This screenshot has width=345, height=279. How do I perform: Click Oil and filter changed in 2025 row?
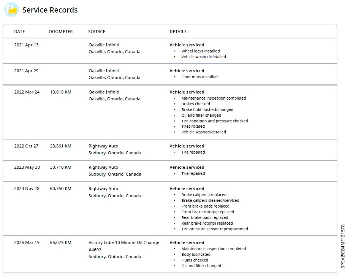tap(201, 266)
